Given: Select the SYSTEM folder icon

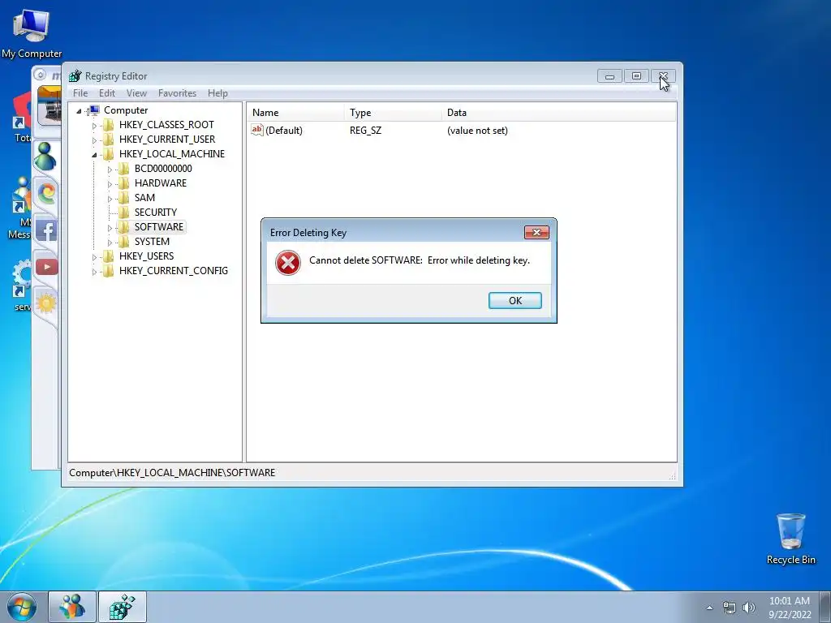Looking at the screenshot, I should pyautogui.click(x=123, y=241).
